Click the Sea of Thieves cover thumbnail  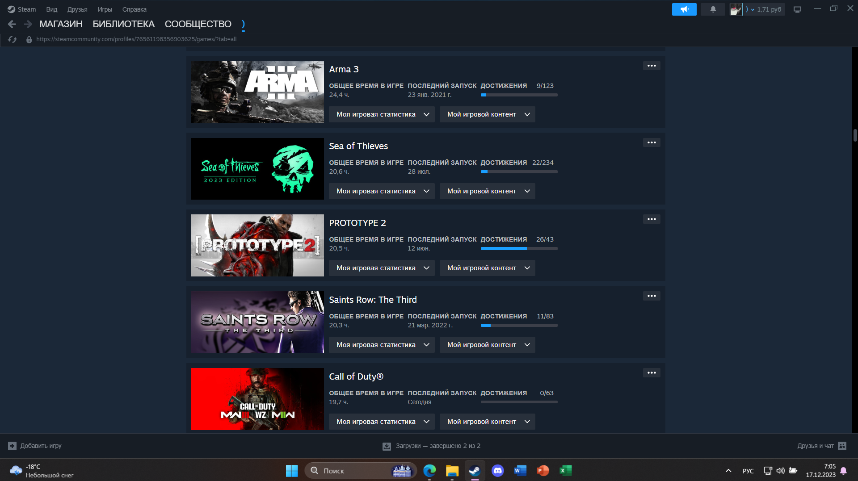257,169
